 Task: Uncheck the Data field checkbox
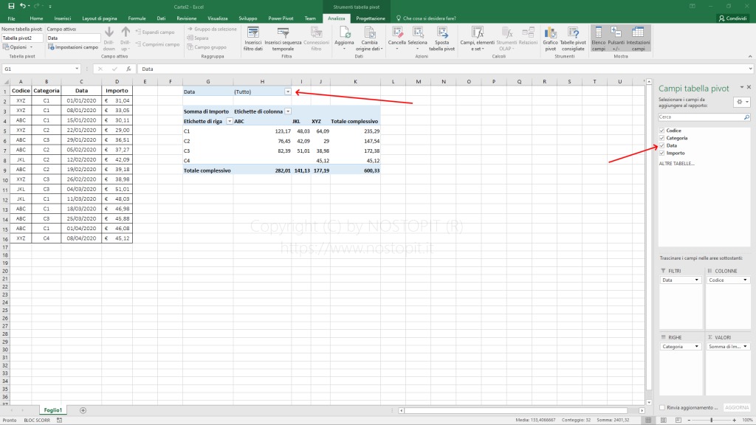click(662, 145)
